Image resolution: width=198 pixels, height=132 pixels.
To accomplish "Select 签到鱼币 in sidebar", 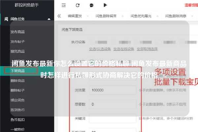I will pos(17,110).
